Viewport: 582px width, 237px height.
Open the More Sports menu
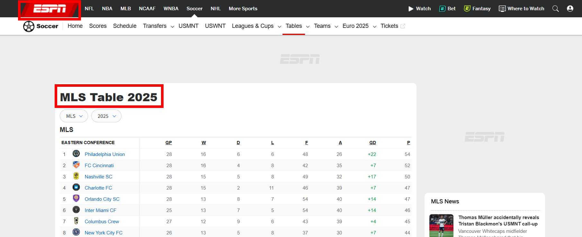pos(243,9)
